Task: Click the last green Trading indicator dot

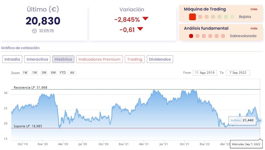Action: click(x=232, y=17)
